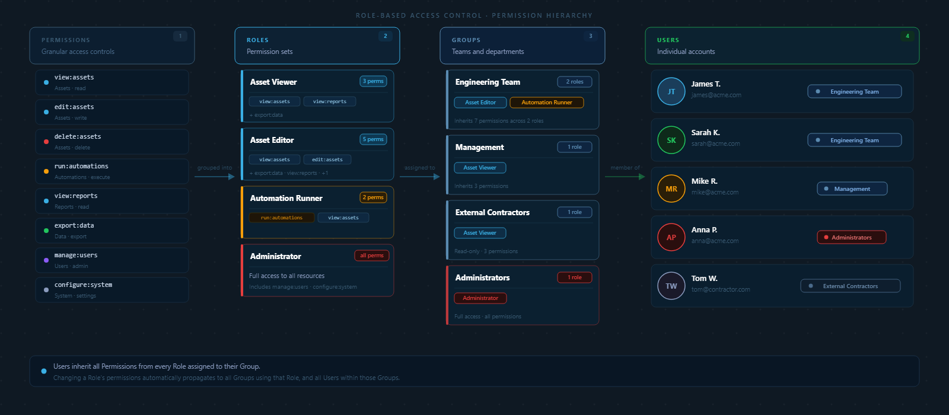This screenshot has width=949, height=415.
Task: Click the 3 perms badge on Asset Viewer
Action: [x=374, y=81]
